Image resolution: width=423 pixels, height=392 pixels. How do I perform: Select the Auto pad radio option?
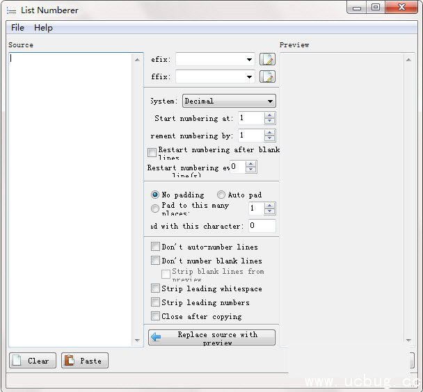pyautogui.click(x=221, y=195)
